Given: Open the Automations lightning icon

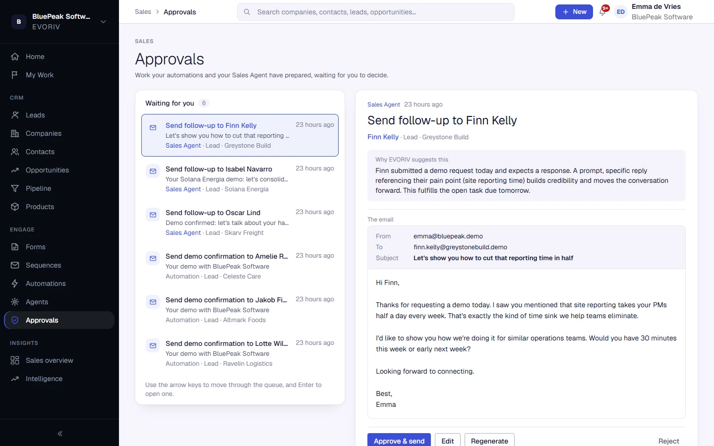Looking at the screenshot, I should tap(15, 283).
